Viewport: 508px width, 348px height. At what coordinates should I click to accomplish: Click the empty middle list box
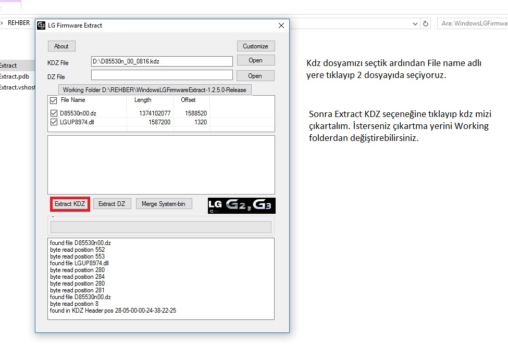click(162, 165)
